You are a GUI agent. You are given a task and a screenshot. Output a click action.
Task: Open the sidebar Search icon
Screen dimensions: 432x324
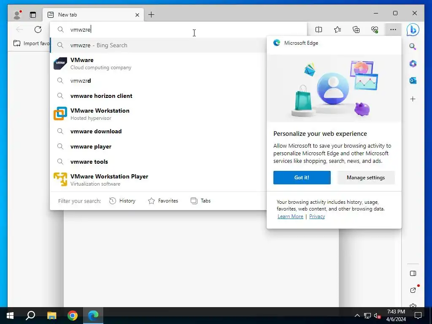tap(413, 46)
